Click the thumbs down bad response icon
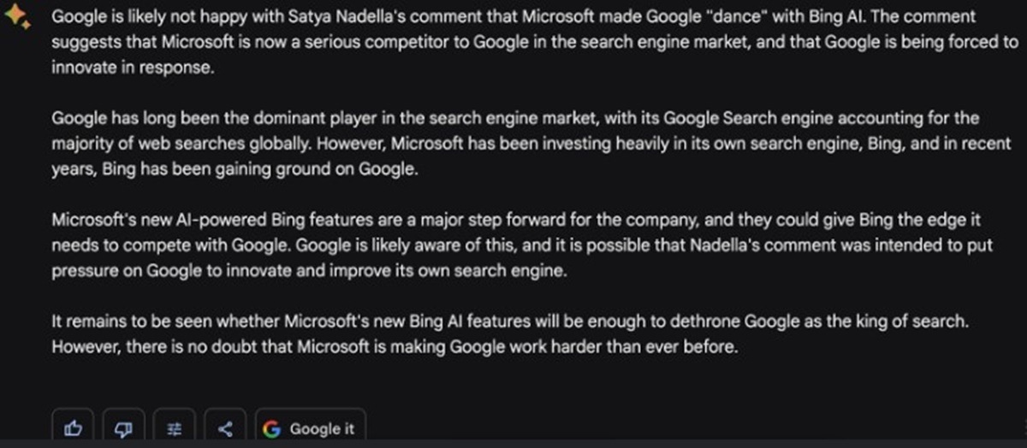This screenshot has height=448, width=1027. [124, 429]
